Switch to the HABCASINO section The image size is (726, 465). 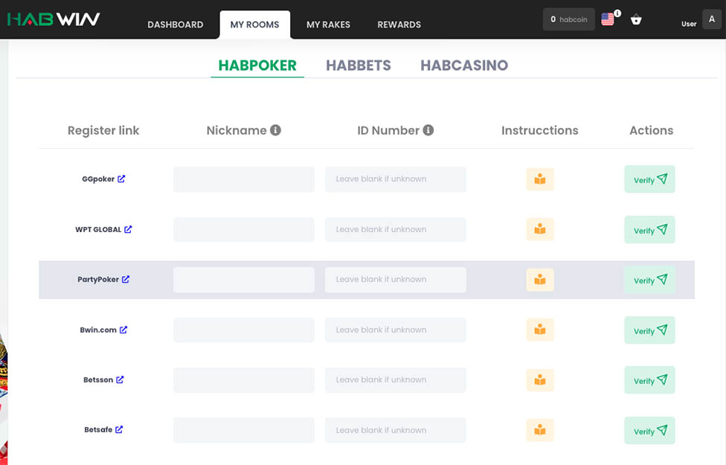464,65
